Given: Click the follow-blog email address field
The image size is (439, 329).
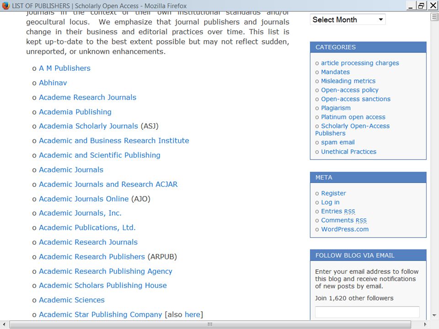Looking at the screenshot, I should pos(367,312).
